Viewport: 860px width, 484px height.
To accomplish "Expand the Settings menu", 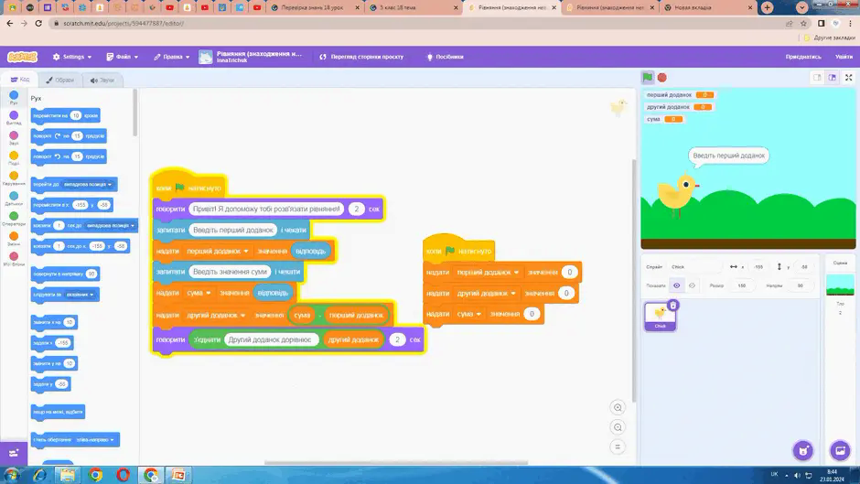I will pos(72,57).
